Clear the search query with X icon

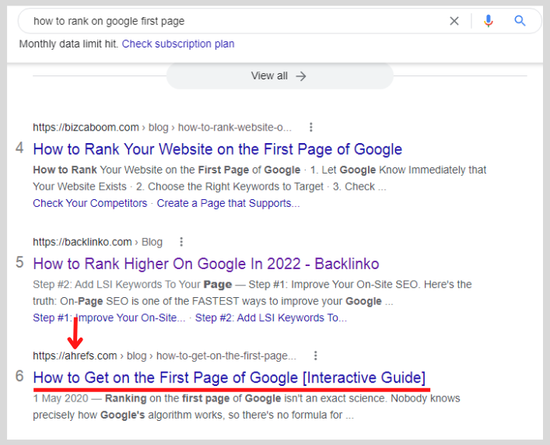[454, 21]
